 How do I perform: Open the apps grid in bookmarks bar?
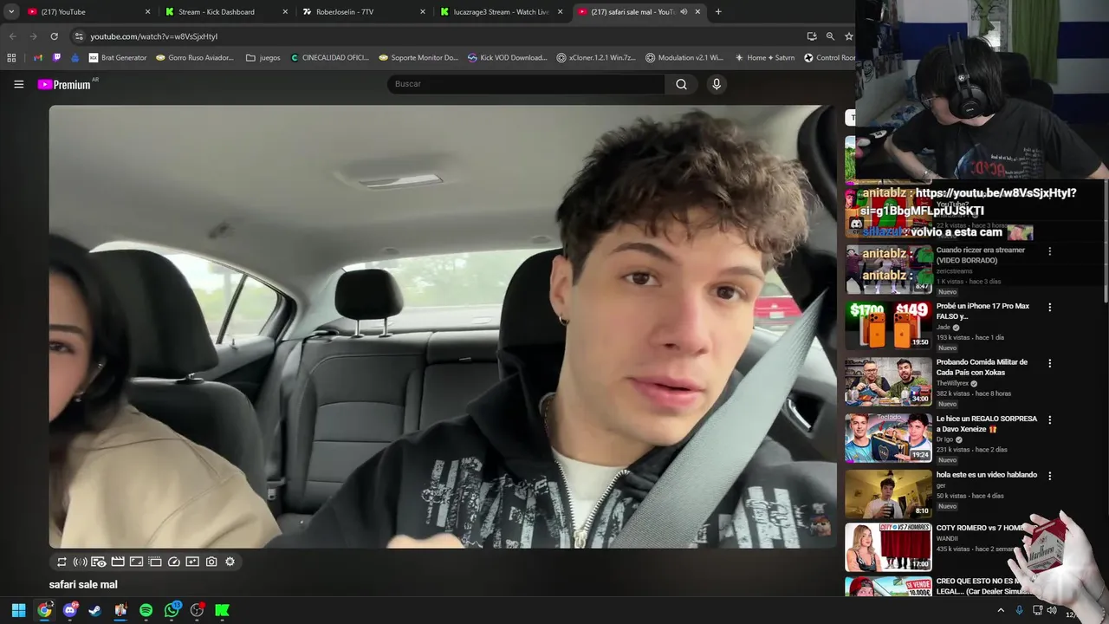pyautogui.click(x=11, y=58)
